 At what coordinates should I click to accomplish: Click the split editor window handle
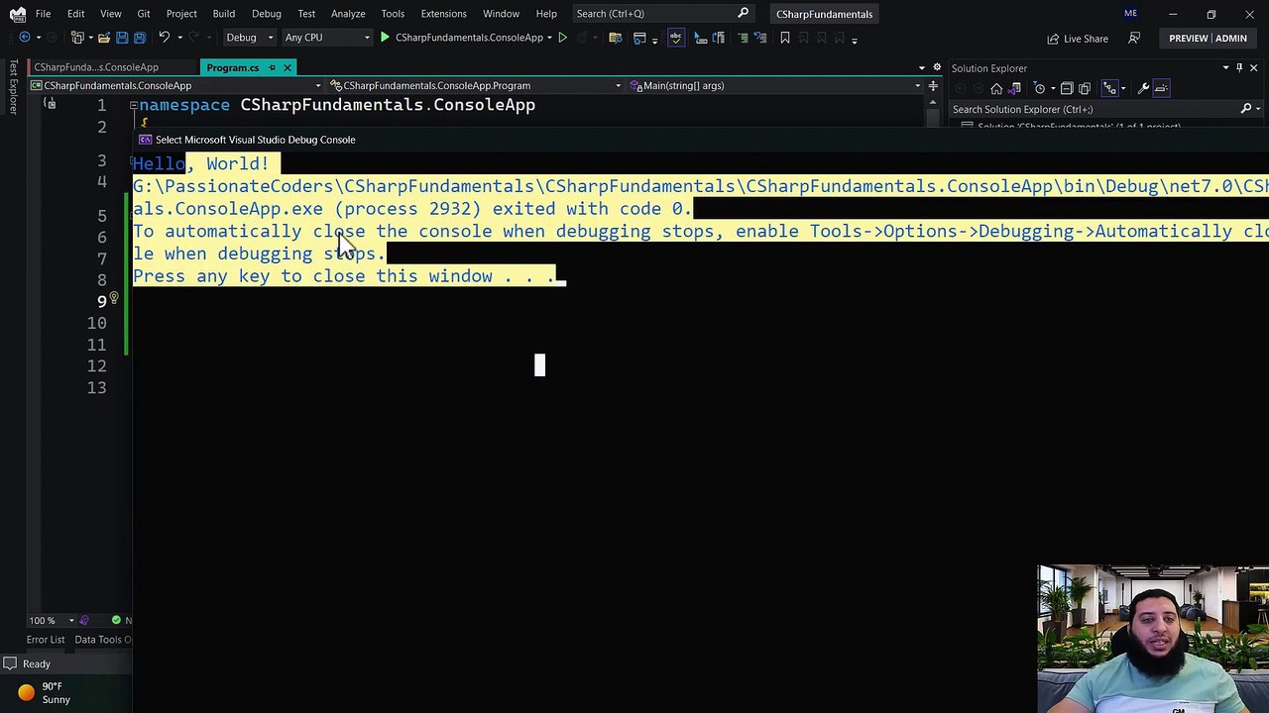pos(933,85)
